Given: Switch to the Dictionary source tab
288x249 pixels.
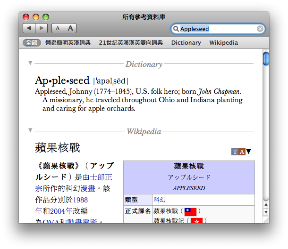Looking at the screenshot, I should tap(186, 43).
